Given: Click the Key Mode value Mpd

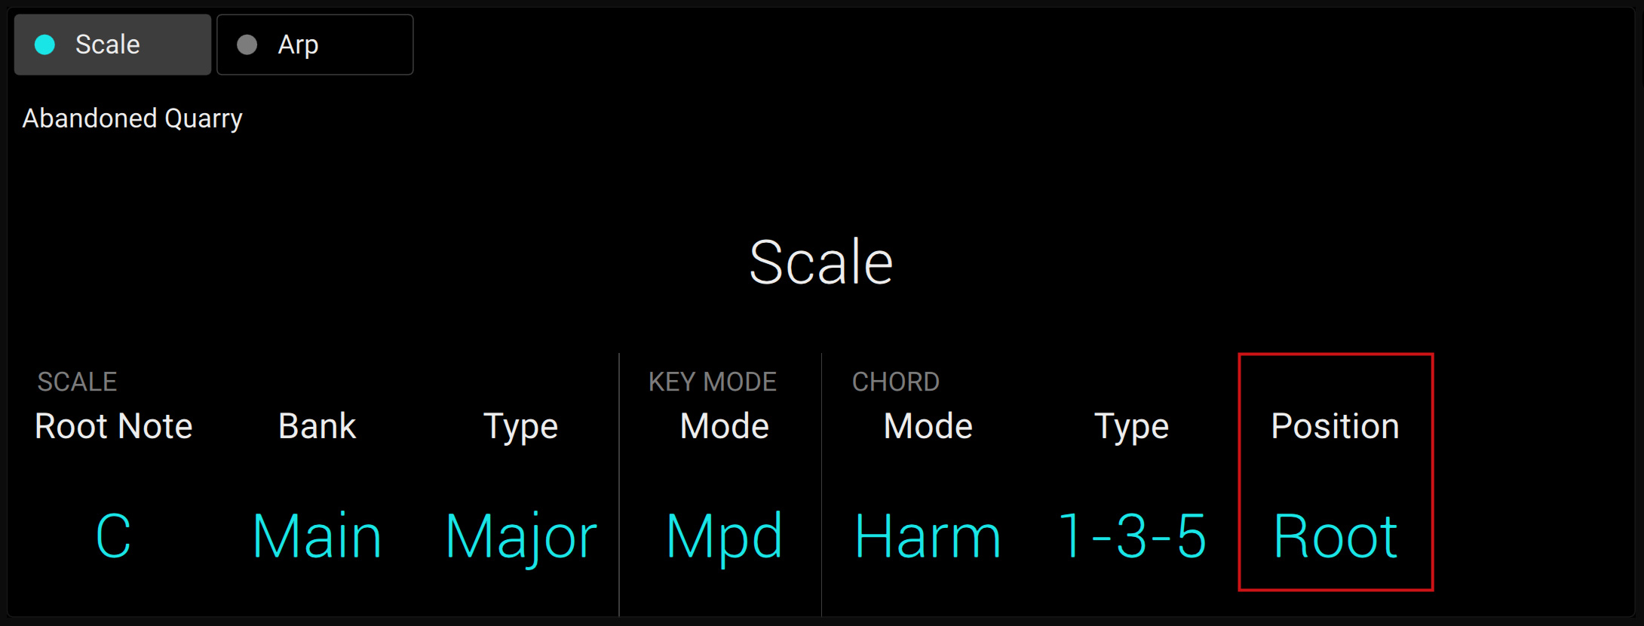Looking at the screenshot, I should click(723, 535).
